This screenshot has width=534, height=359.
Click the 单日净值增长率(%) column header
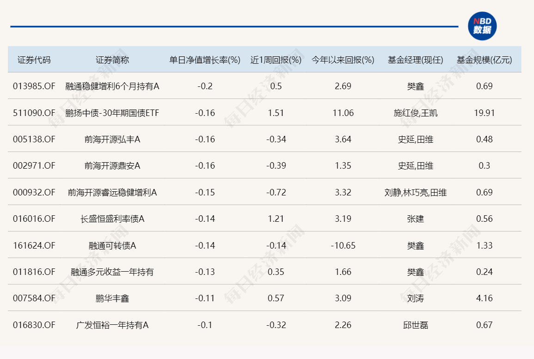click(205, 60)
